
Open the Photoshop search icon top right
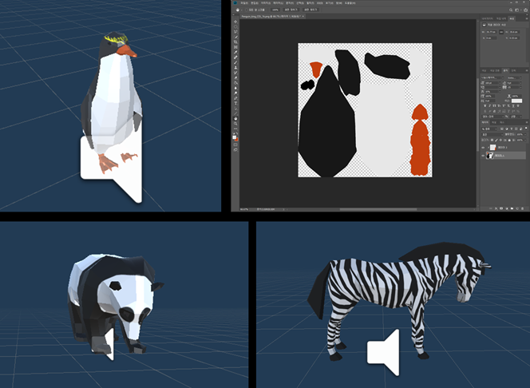[511, 10]
